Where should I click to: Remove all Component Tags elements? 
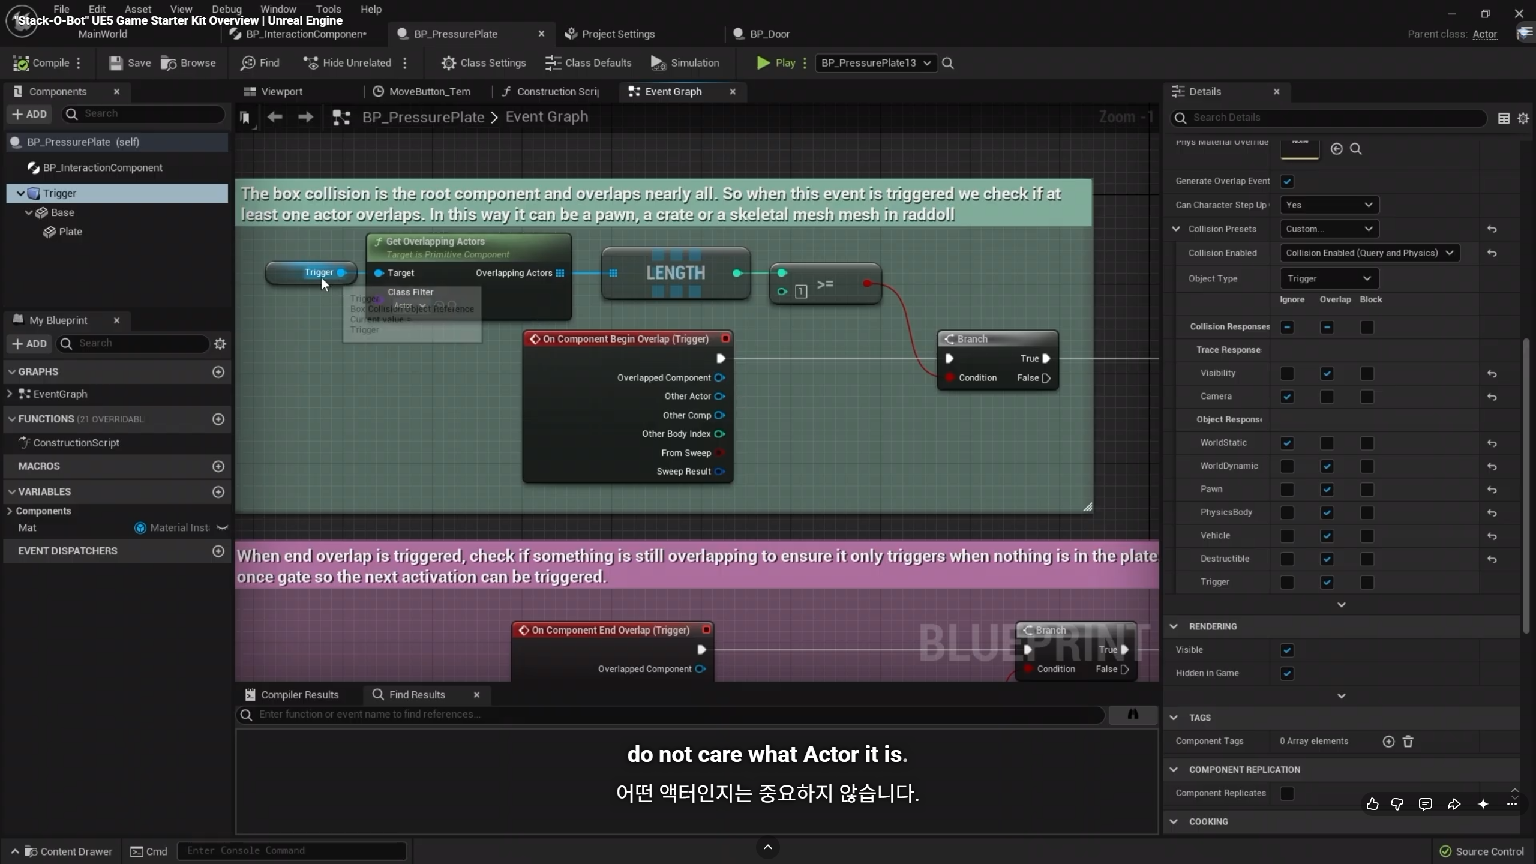[x=1408, y=742]
